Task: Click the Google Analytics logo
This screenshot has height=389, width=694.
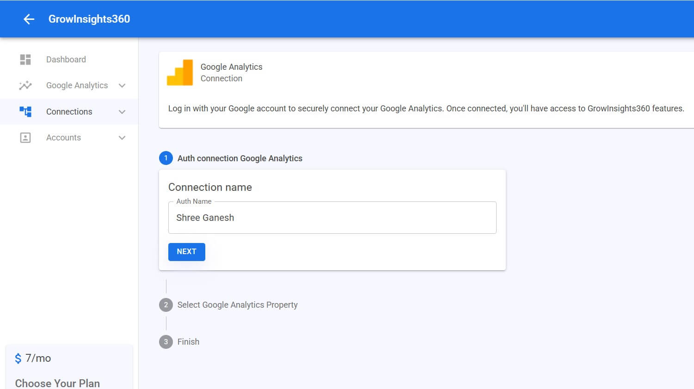Action: 180,73
